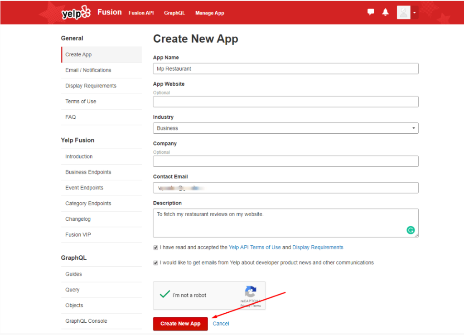This screenshot has width=464, height=335.
Task: Open Terms of Use in the sidebar
Action: point(101,102)
